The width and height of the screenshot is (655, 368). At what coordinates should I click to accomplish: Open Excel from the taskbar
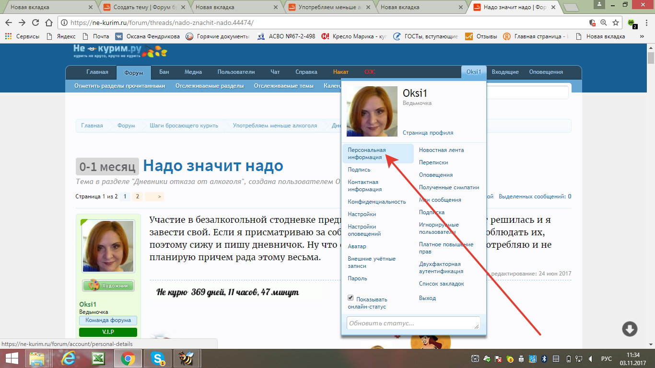click(x=98, y=358)
